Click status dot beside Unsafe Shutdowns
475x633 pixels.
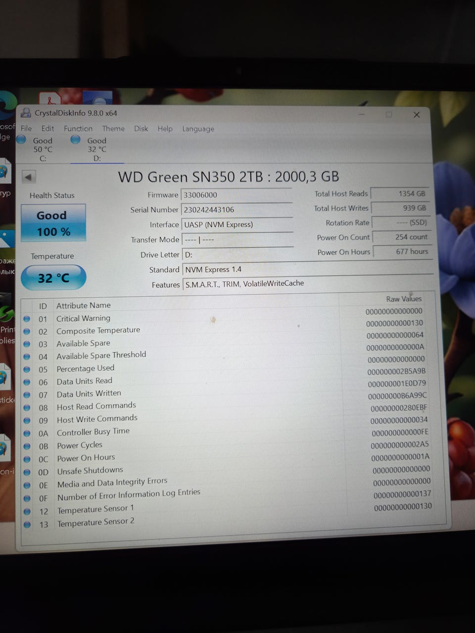[27, 472]
